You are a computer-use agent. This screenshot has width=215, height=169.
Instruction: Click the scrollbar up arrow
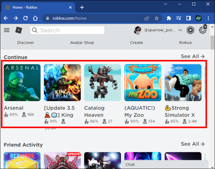(x=213, y=27)
